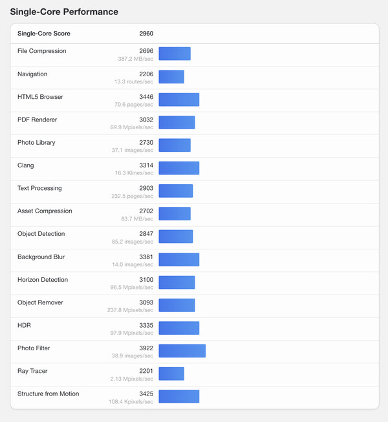Click the Navigation score bar
Screen dimensions: 388x422
coord(171,77)
